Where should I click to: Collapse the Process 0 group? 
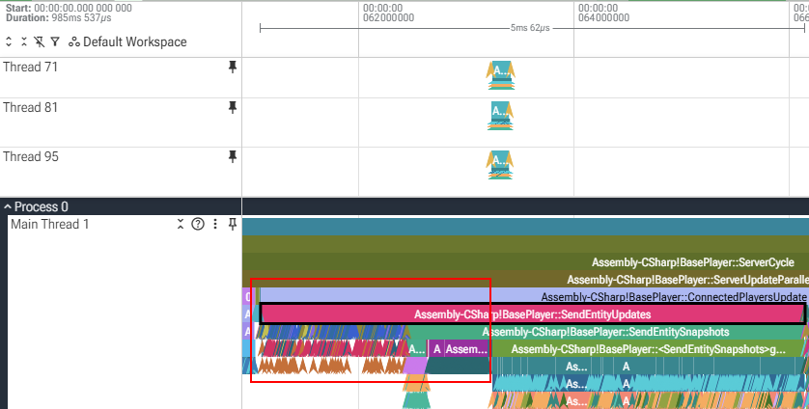pos(8,206)
